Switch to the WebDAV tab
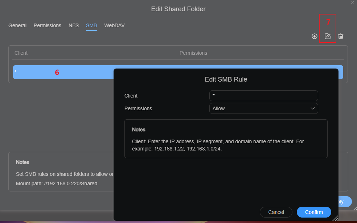 [114, 25]
